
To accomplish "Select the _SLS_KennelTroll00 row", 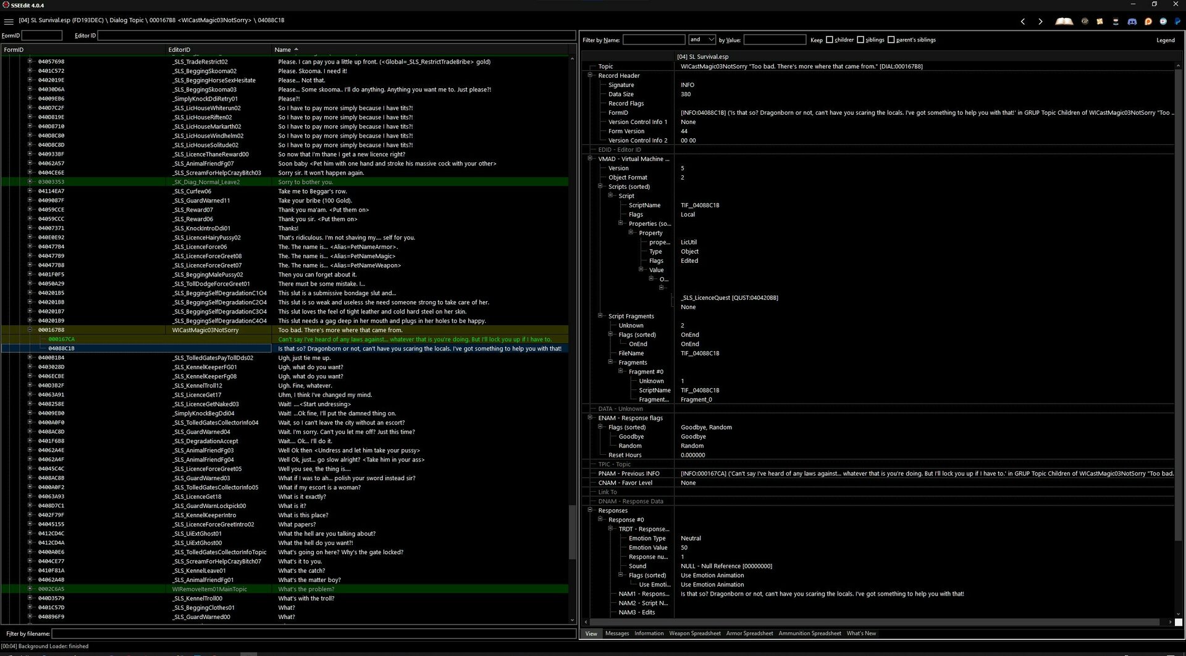I will point(284,599).
